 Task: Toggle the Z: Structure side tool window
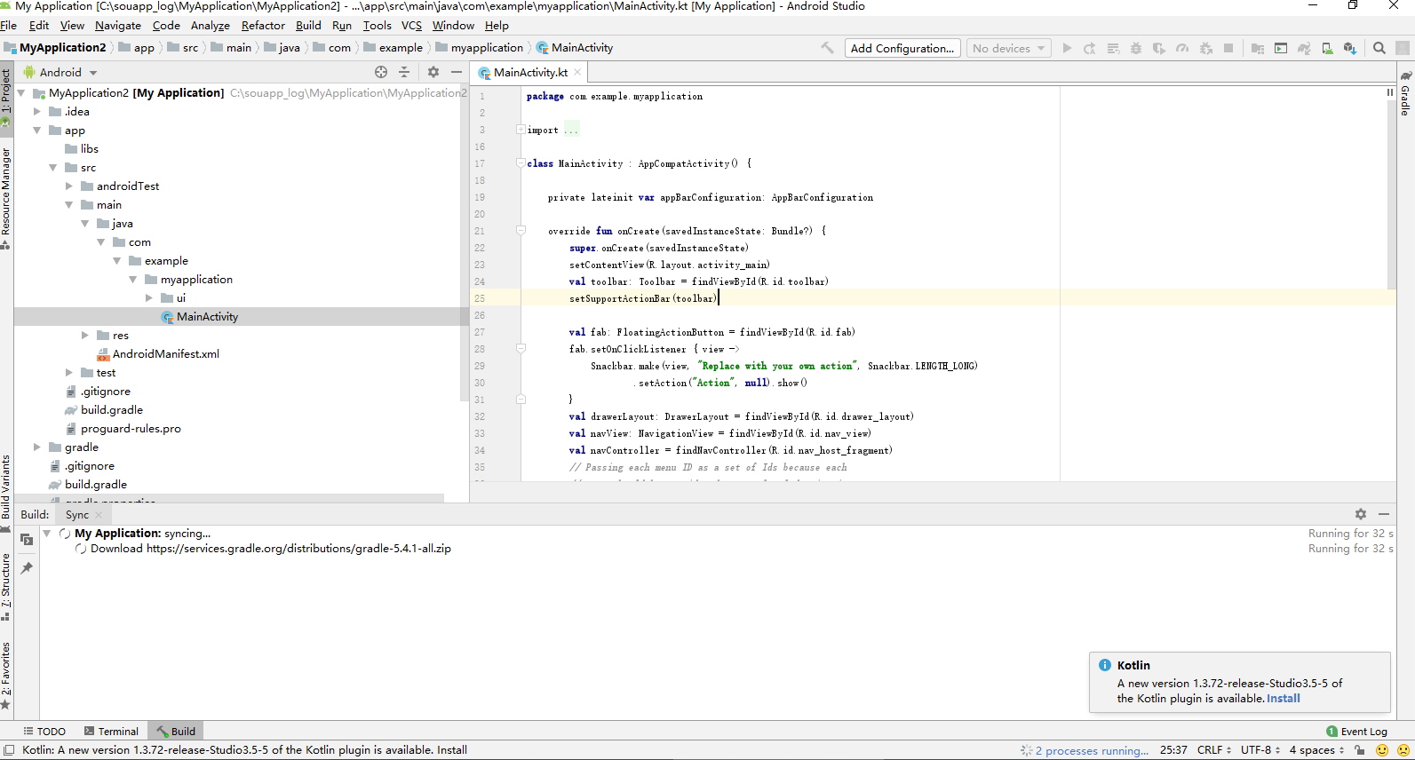tap(6, 587)
